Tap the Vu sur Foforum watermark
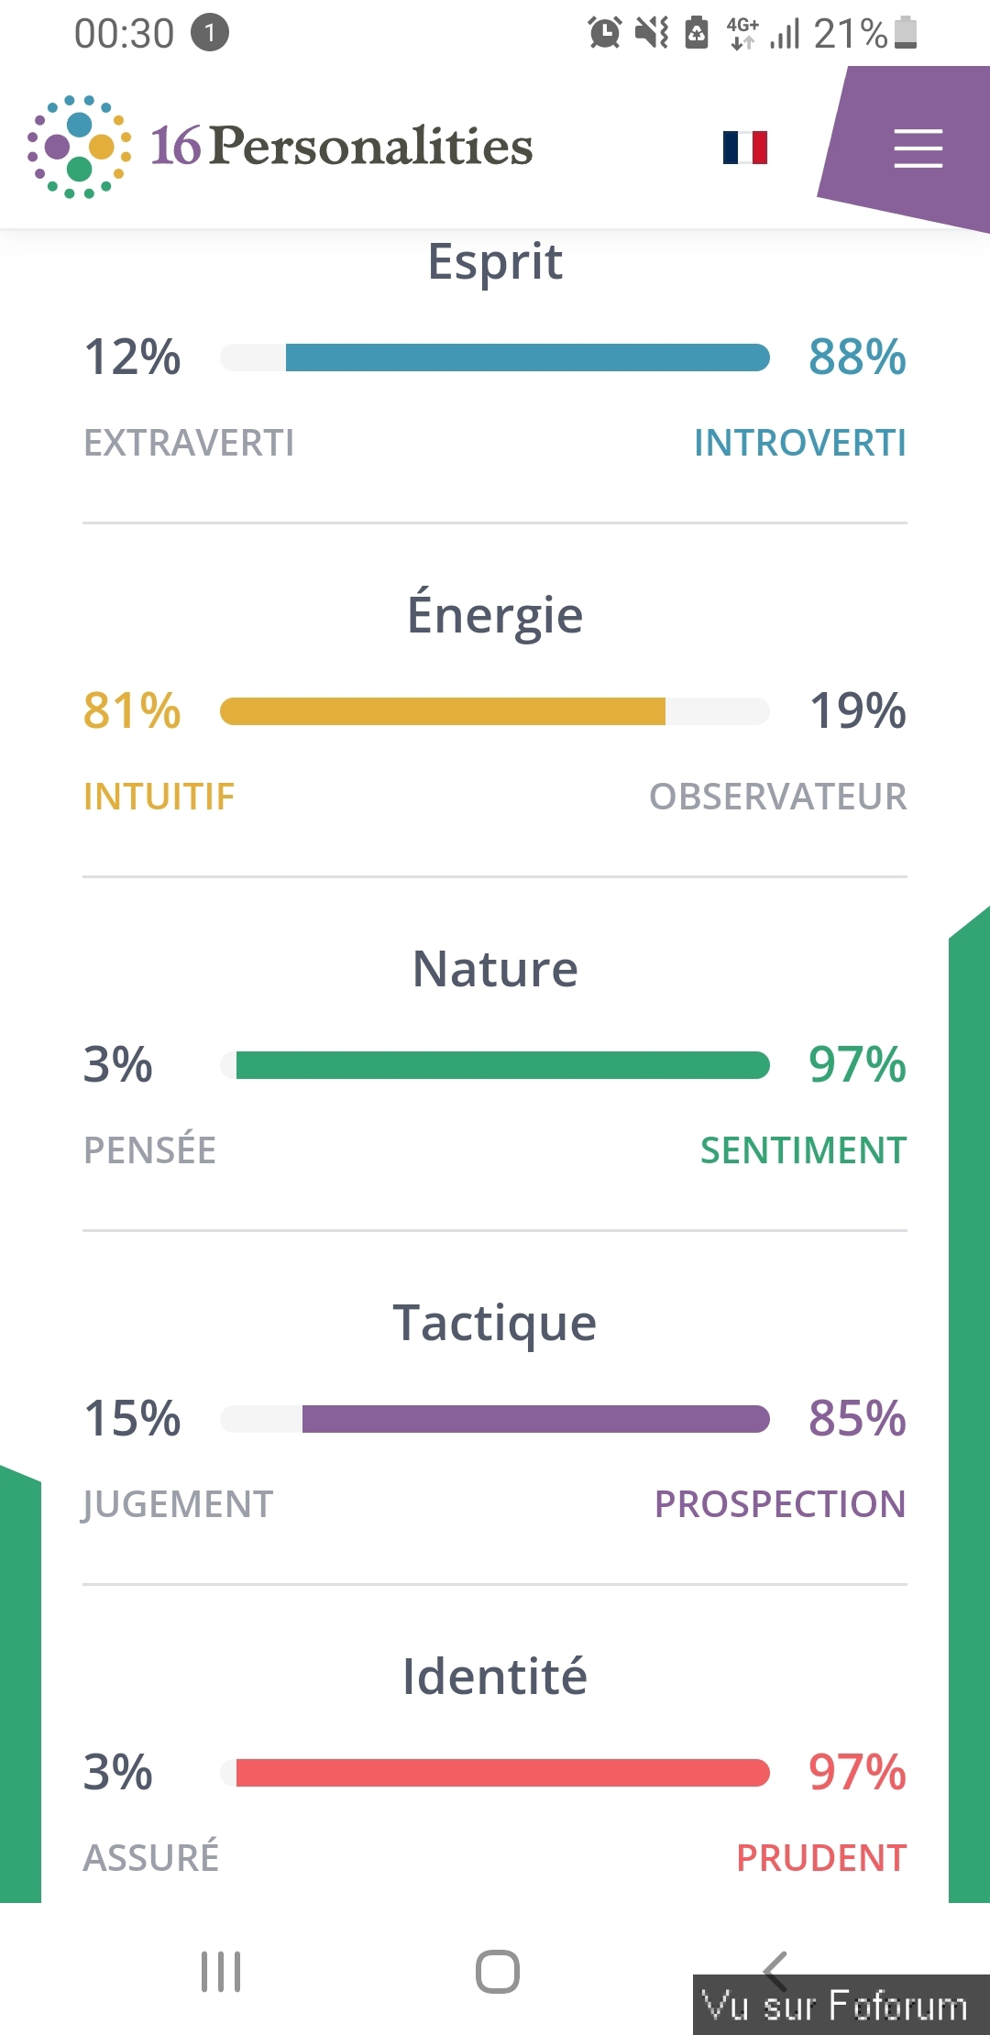 [835, 2006]
